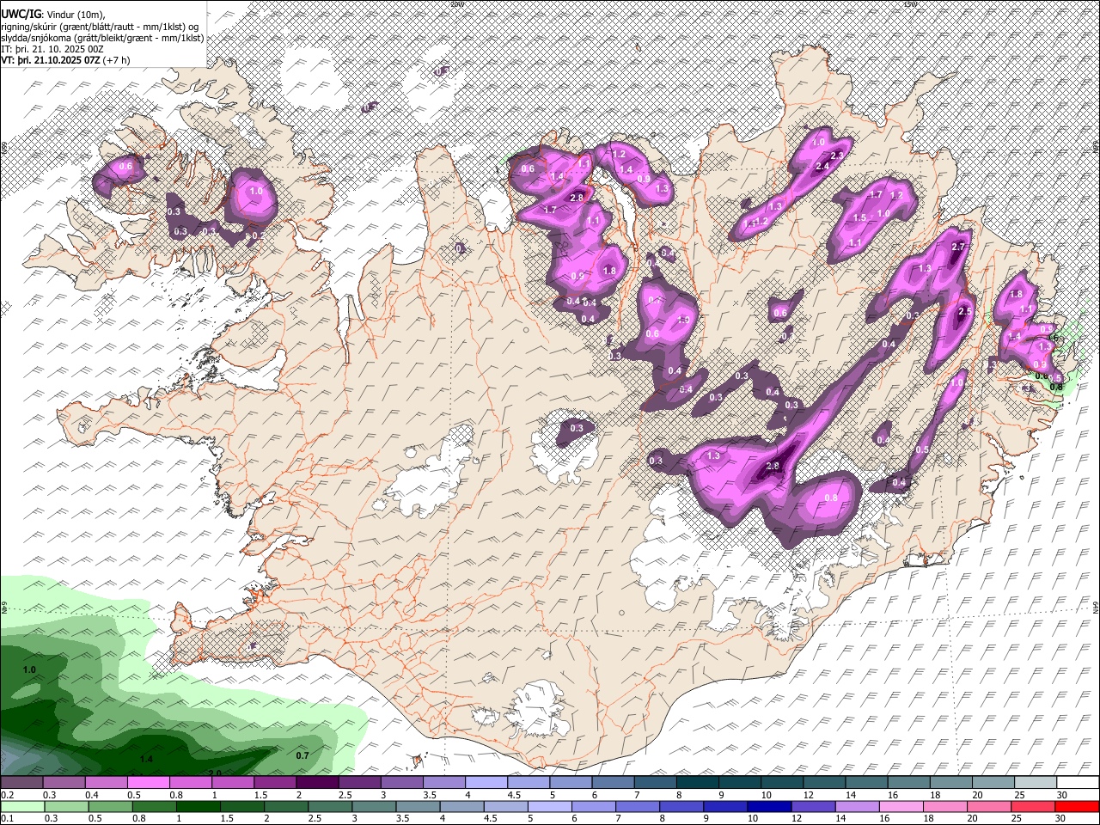Click the 0.3 label inside the round central glacier

coord(577,428)
